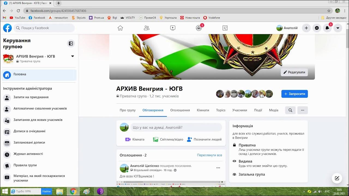Open Запити на приєднання
349x196 pixels.
pos(39,97)
